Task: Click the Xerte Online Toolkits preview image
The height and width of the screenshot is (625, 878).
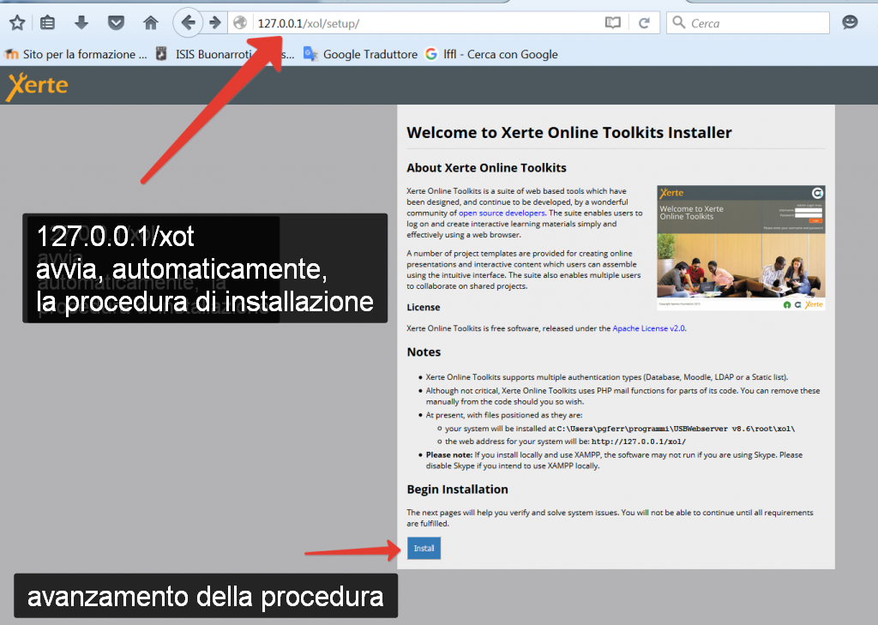Action: [x=741, y=248]
